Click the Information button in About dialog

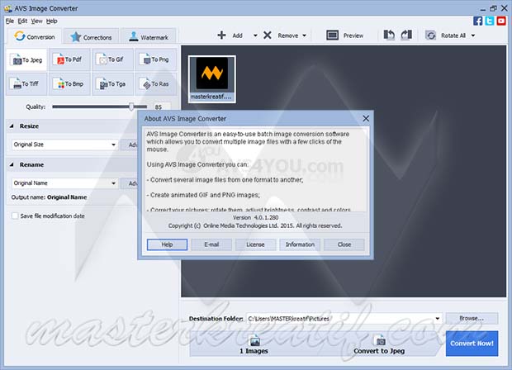[300, 244]
